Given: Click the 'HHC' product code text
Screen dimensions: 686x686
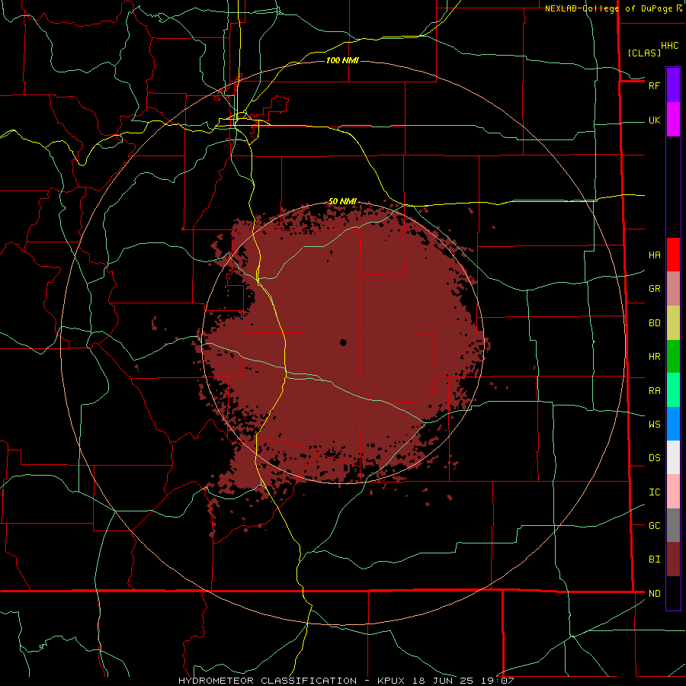Looking at the screenshot, I should 669,46.
